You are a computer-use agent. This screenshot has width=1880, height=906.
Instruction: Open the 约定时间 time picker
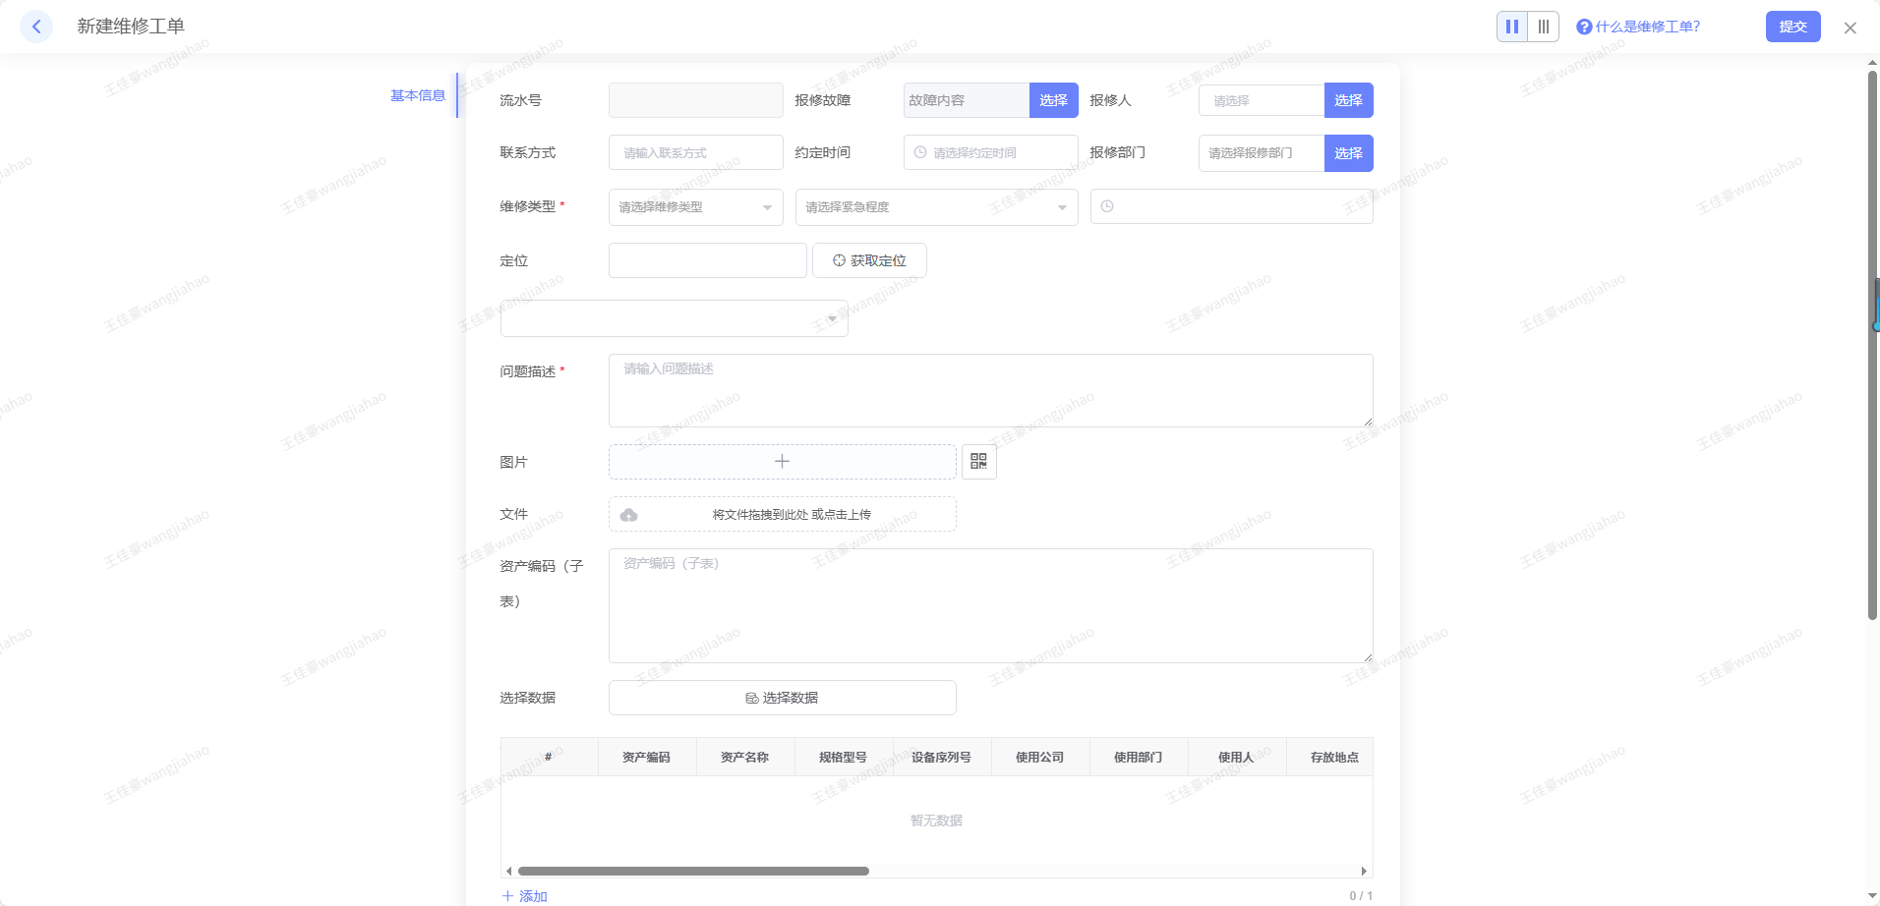[990, 153]
